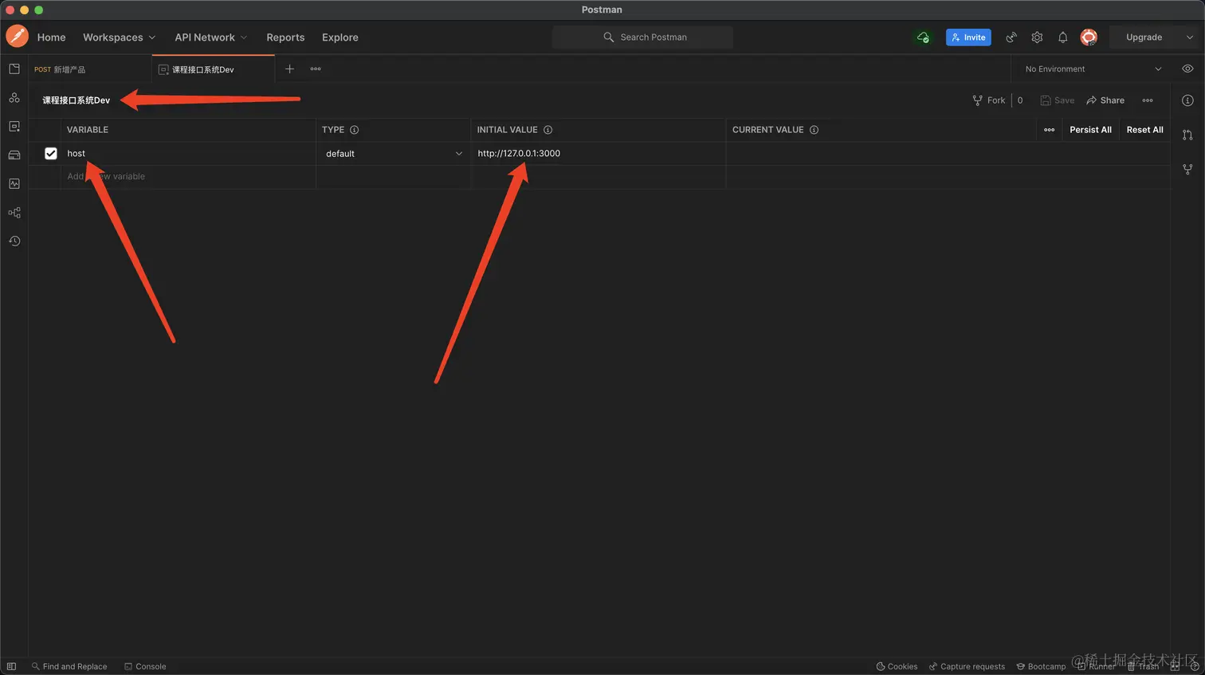Open History icon in sidebar

pos(14,241)
